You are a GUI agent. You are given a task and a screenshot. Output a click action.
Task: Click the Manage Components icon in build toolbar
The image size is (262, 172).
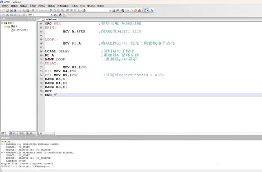[60, 15]
